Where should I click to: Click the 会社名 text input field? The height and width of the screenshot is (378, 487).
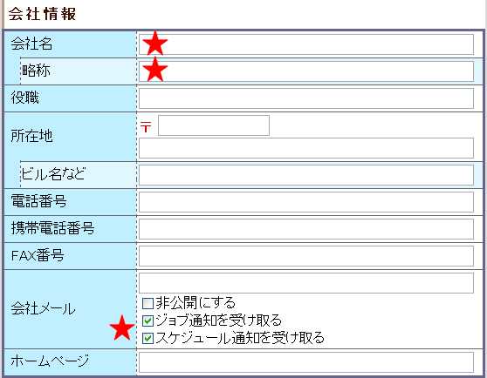tap(306, 44)
